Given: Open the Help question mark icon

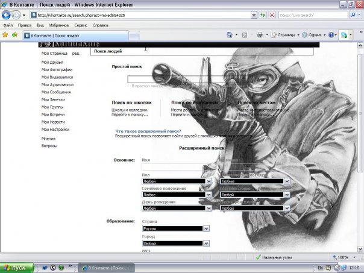Looking at the screenshot, I should click(x=331, y=35).
